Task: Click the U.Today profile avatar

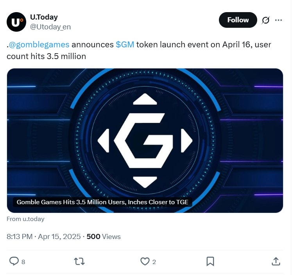Action: point(16,22)
